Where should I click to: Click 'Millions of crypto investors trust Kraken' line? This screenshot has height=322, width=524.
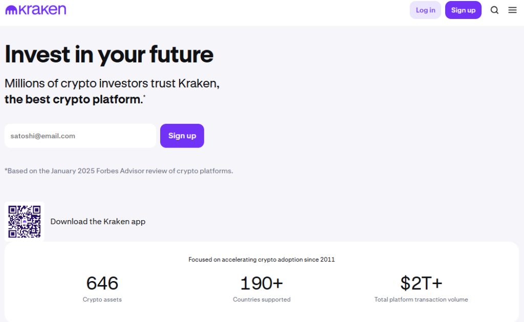tap(112, 83)
